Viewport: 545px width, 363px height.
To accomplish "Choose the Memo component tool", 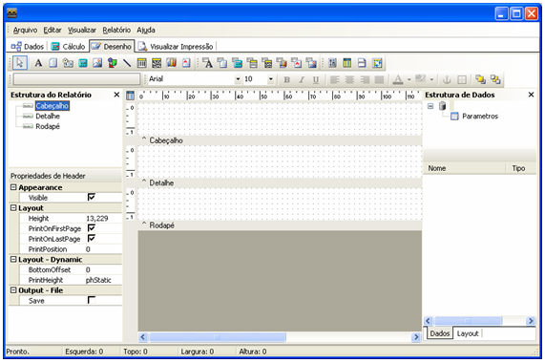I will pyautogui.click(x=52, y=63).
